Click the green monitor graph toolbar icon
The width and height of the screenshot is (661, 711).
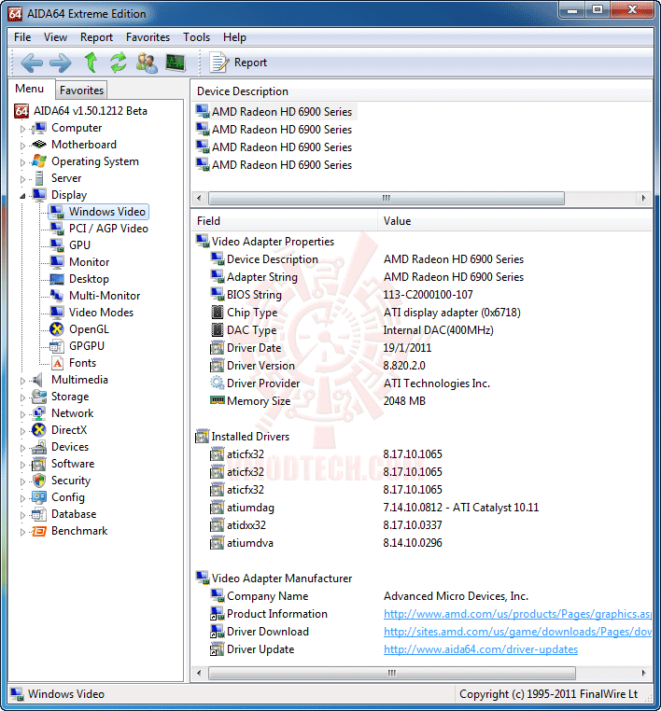(176, 63)
